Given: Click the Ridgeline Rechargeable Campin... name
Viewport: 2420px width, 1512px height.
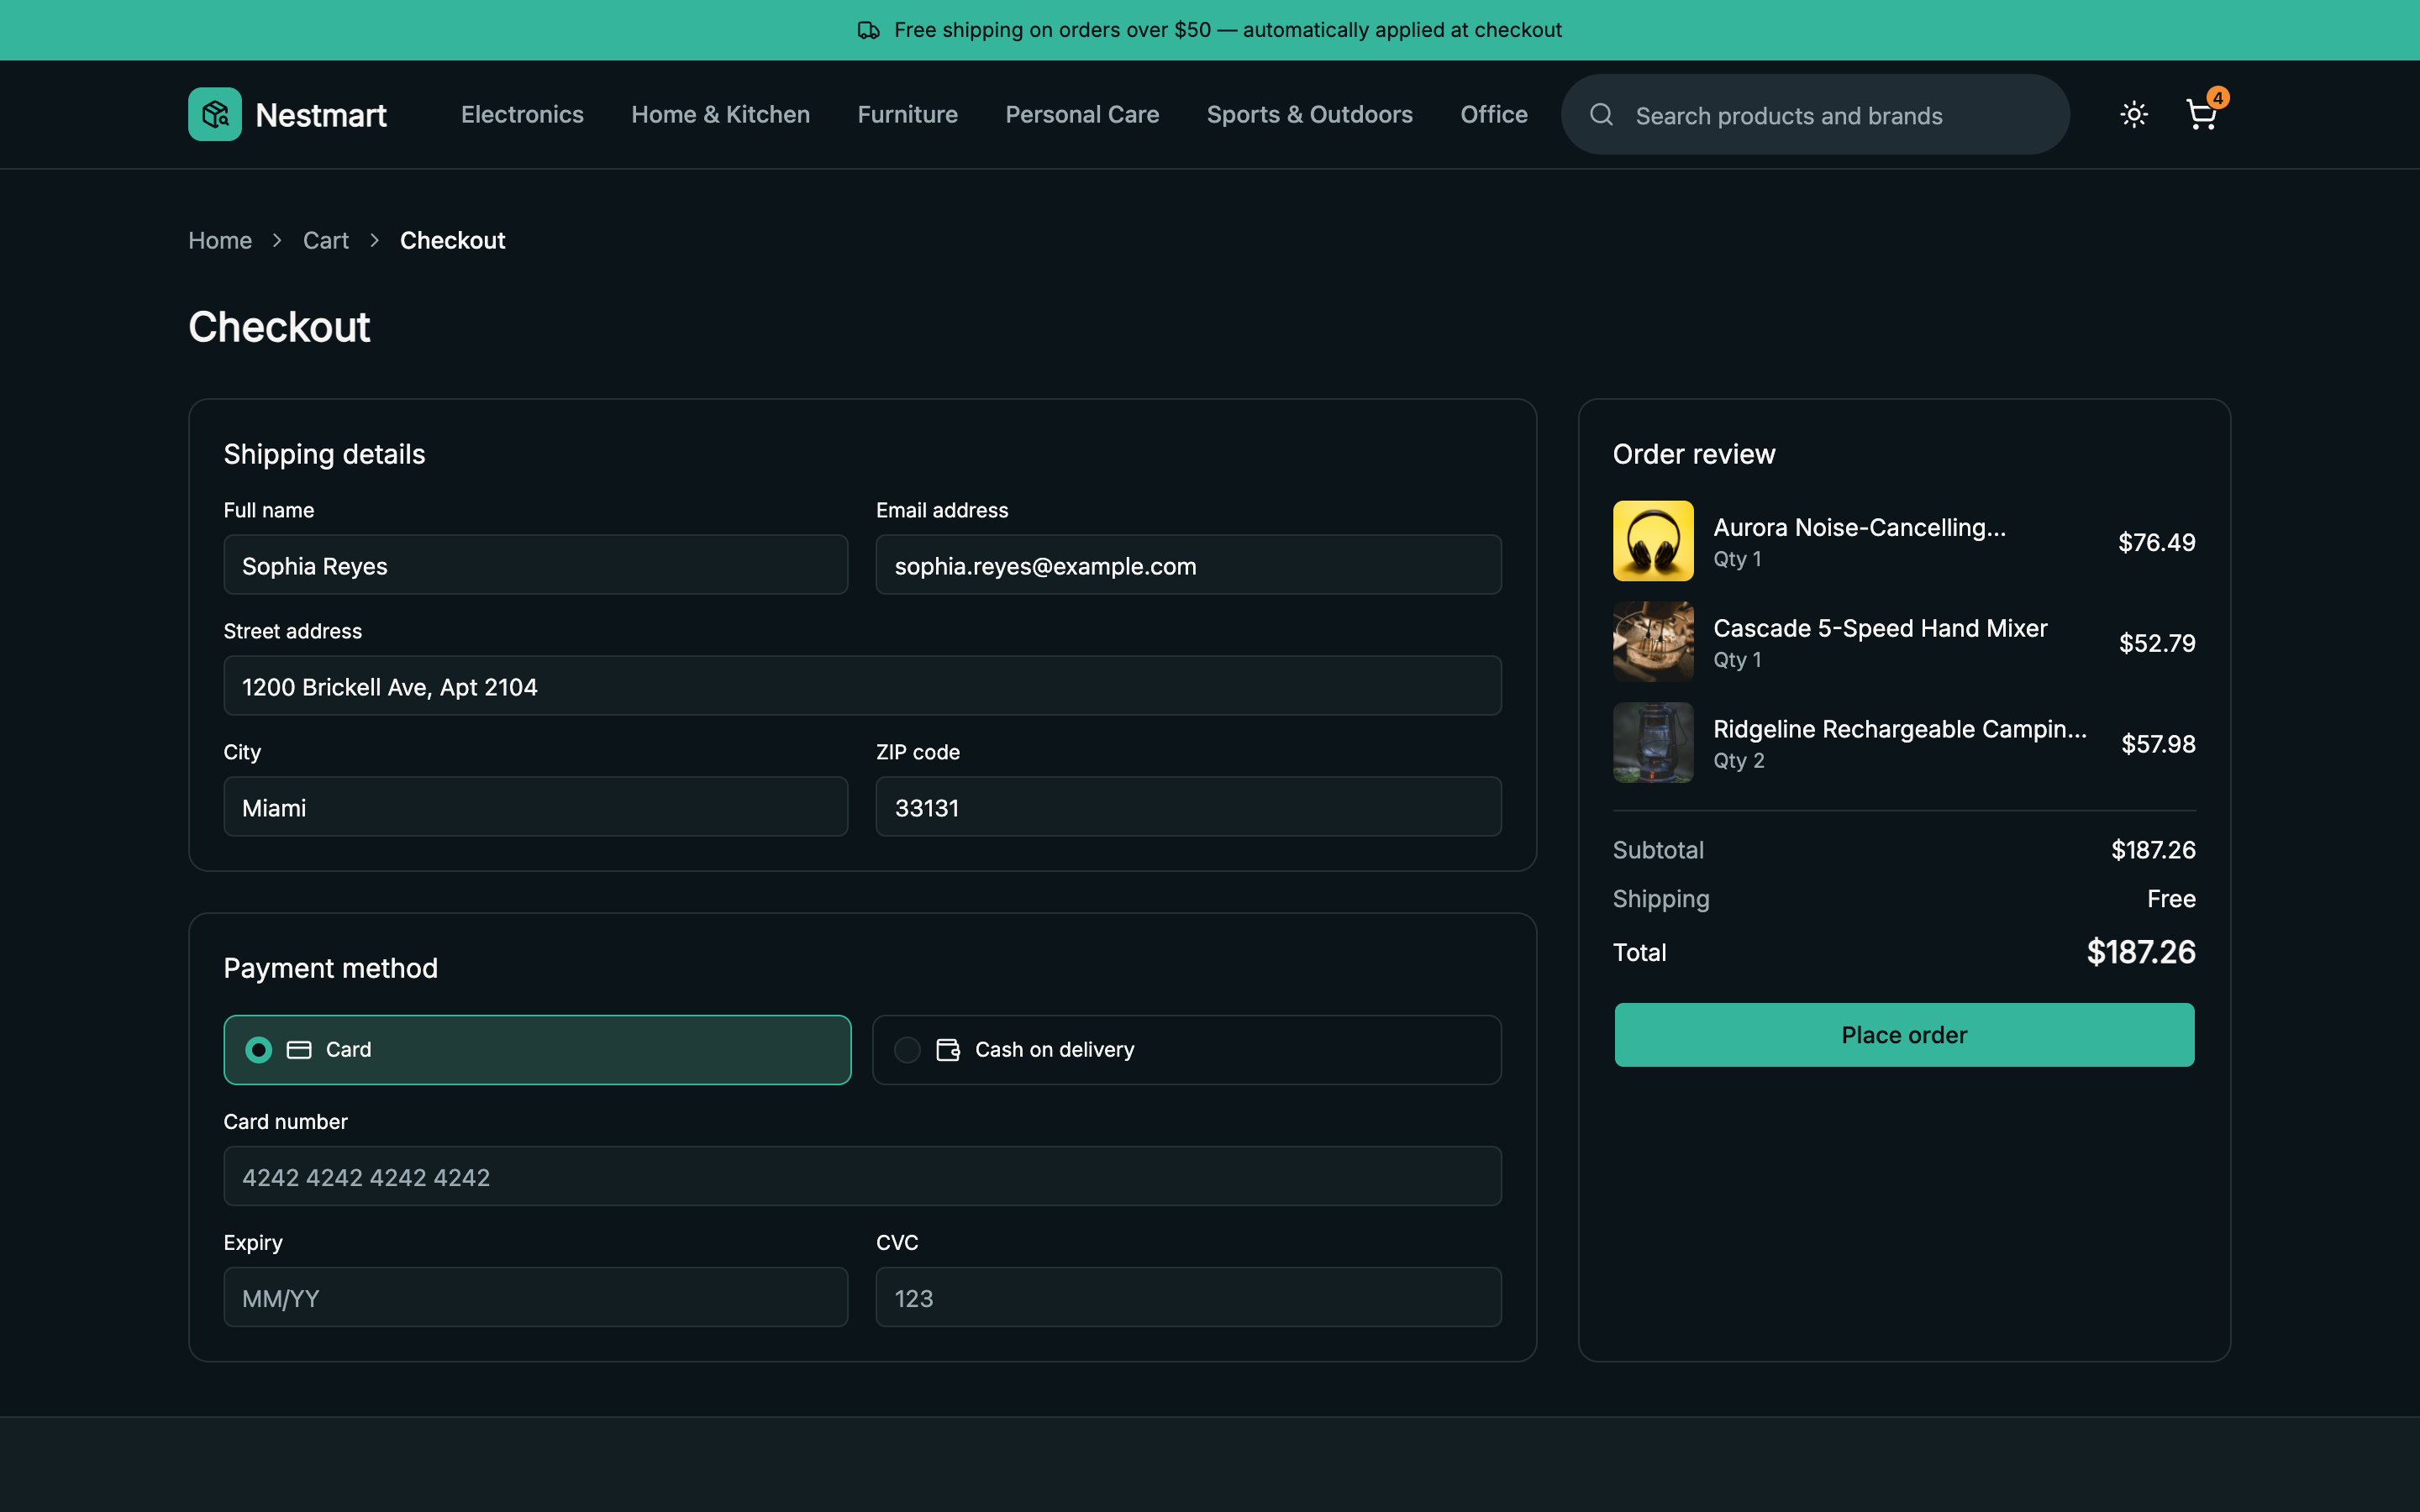Looking at the screenshot, I should 1900,729.
